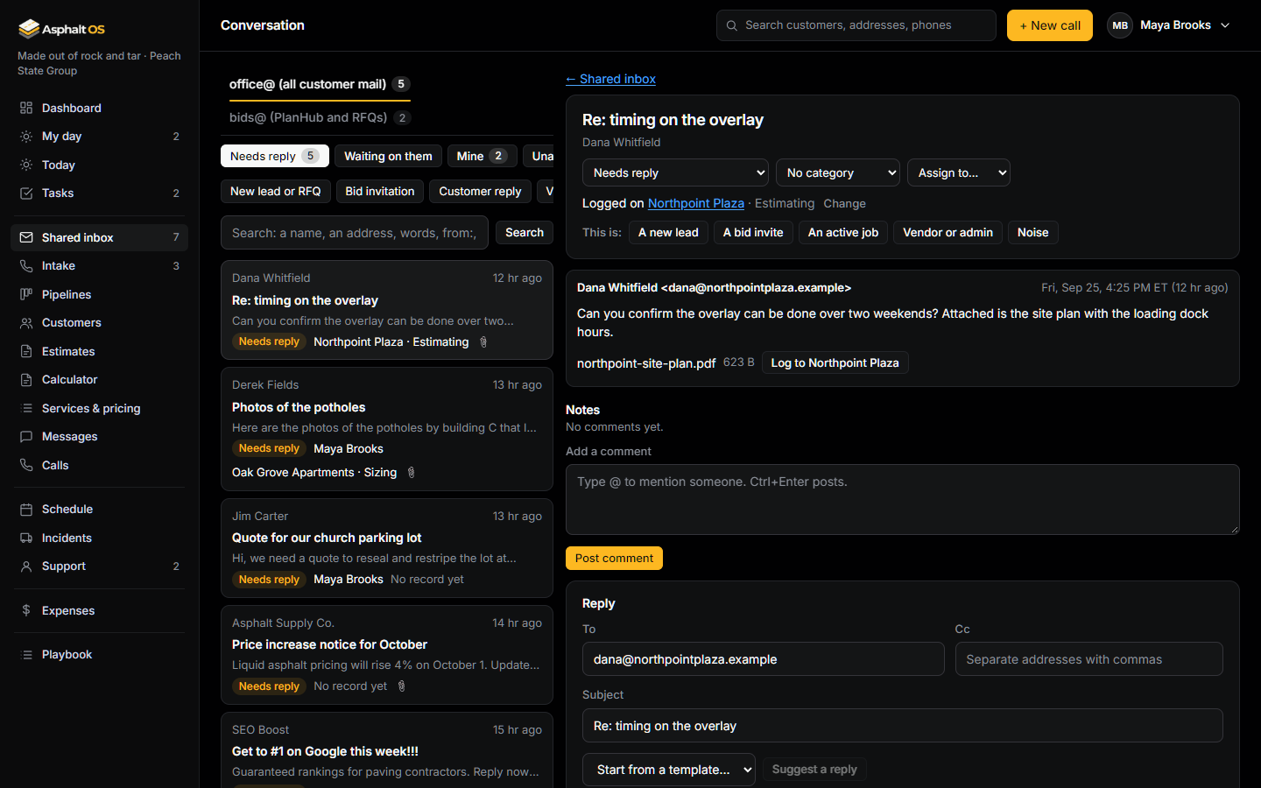
Task: Open Dashboard via its grid icon
Action: (26, 108)
